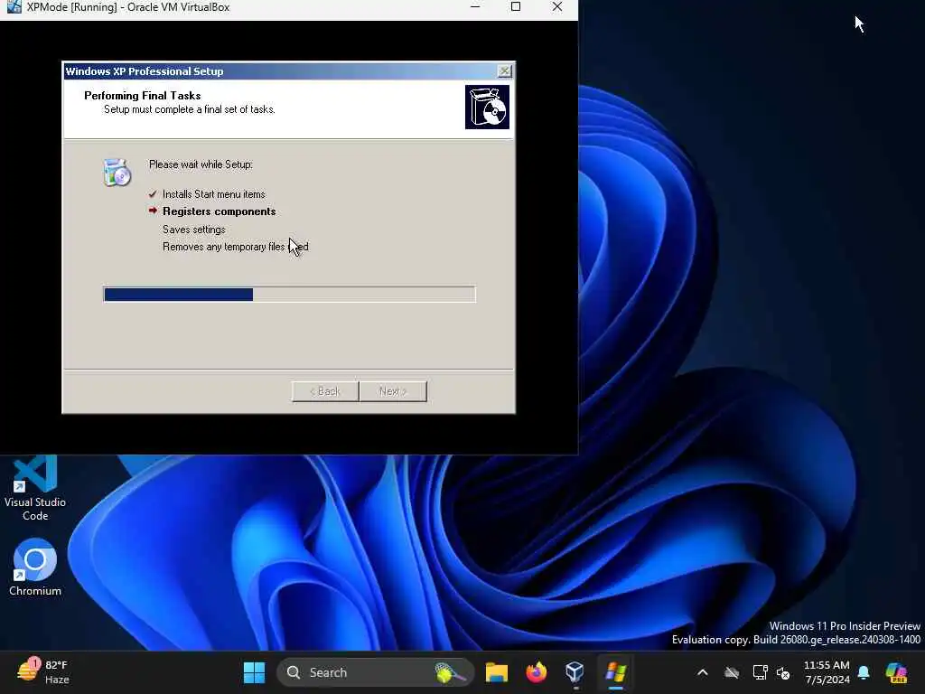The image size is (925, 694).
Task: Expand the hidden system tray icons chevron
Action: pos(702,672)
